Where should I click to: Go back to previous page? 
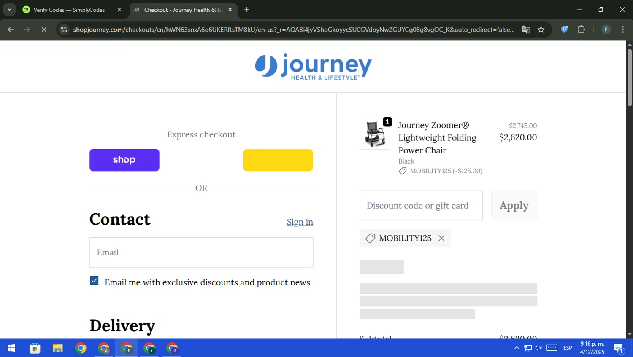coord(11,30)
